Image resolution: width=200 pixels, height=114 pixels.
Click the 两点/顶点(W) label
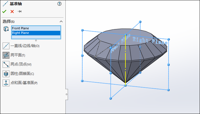pyautogui.click(x=21, y=64)
